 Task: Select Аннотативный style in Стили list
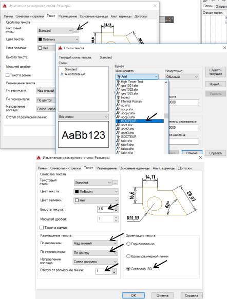pos(75,74)
